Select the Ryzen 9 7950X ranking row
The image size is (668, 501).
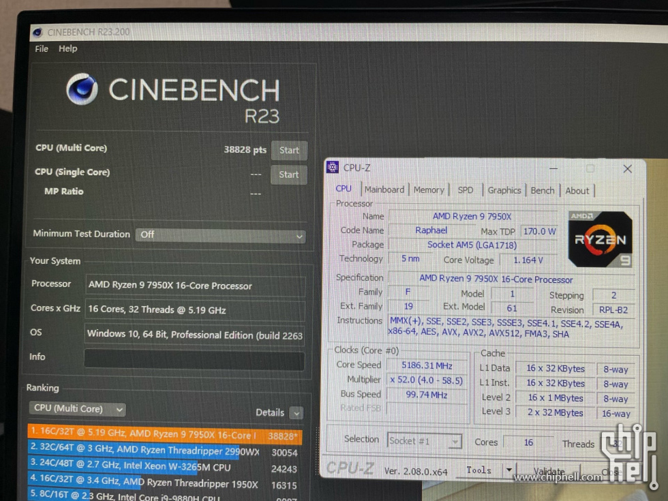tap(165, 434)
